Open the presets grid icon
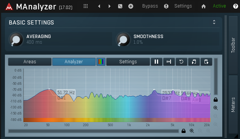The image size is (240, 139). pos(86,6)
